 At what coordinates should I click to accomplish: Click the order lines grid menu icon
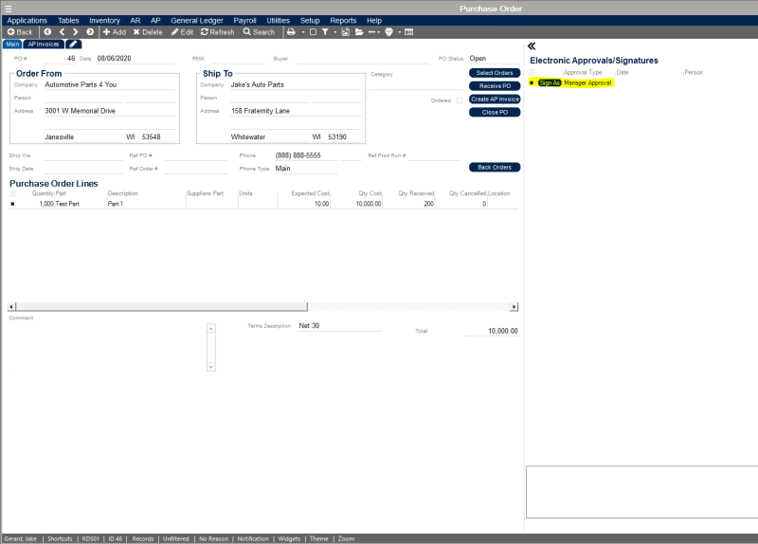13,193
